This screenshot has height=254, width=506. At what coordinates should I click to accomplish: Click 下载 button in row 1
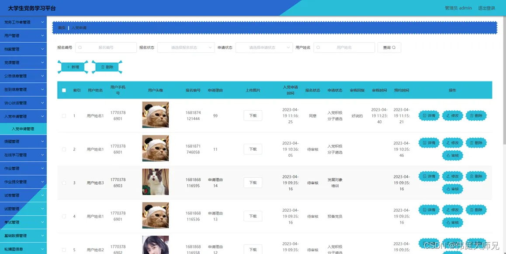(253, 115)
